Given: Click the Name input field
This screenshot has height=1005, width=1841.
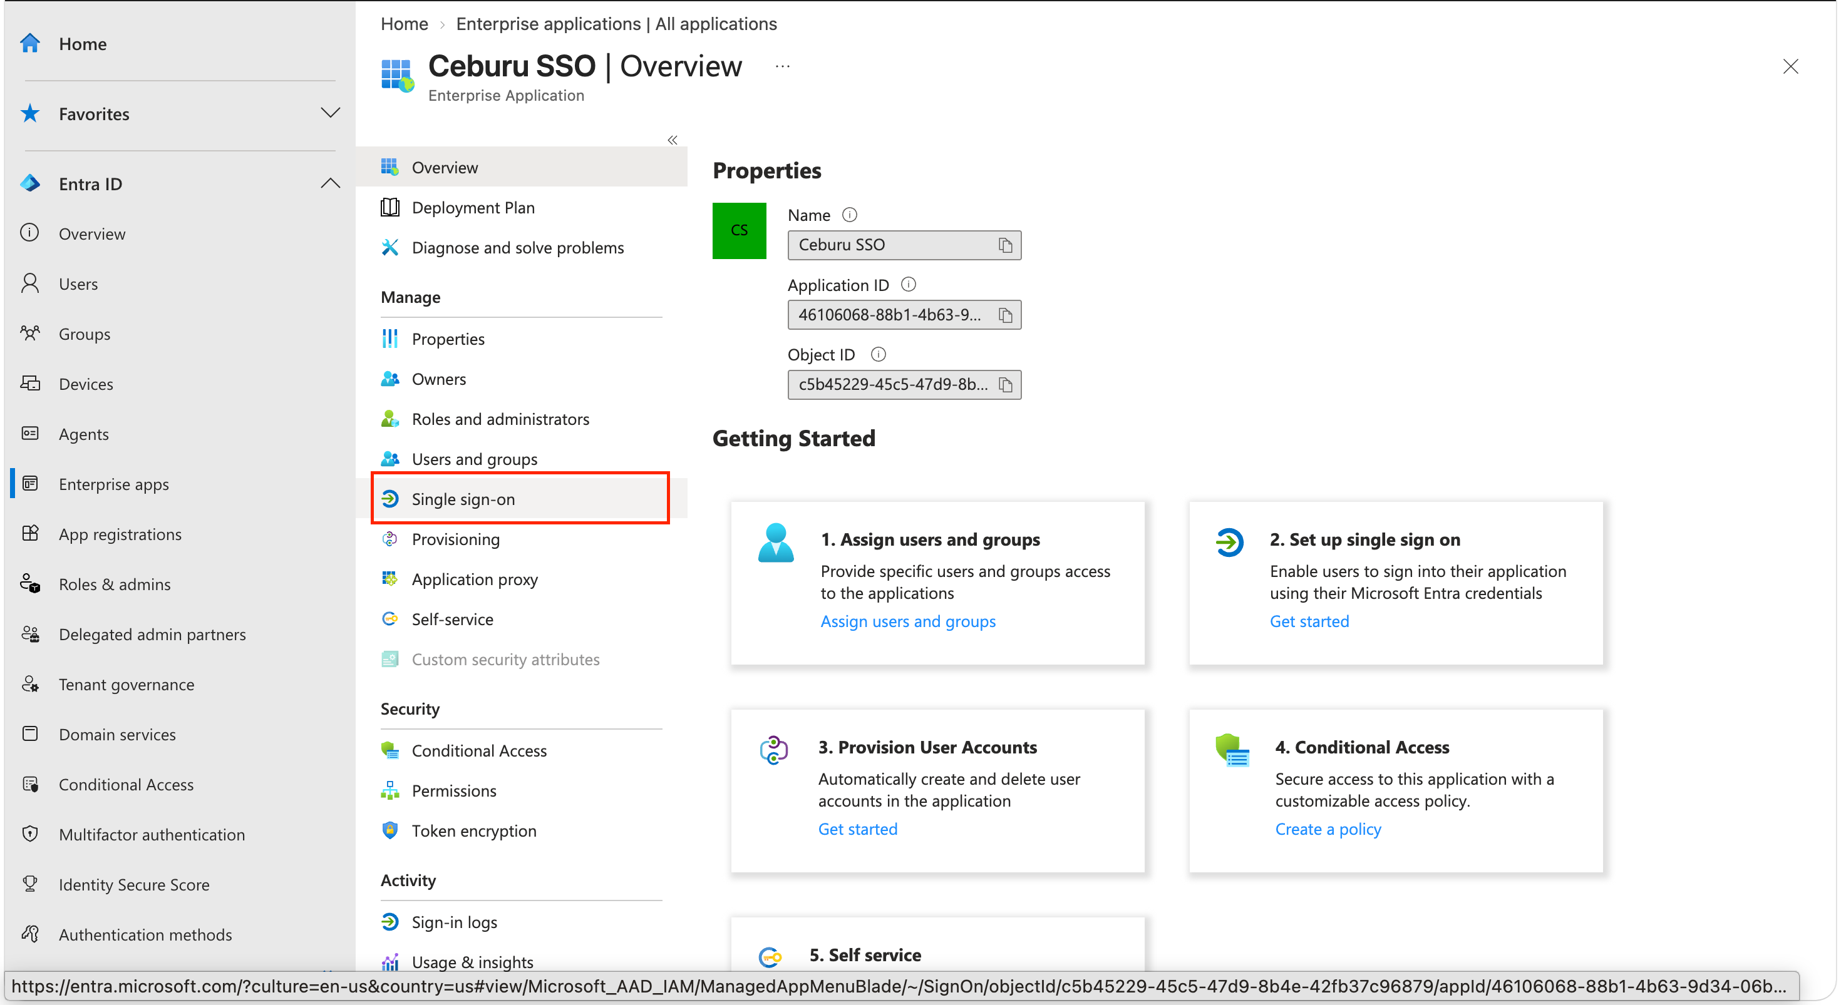Looking at the screenshot, I should coord(904,245).
